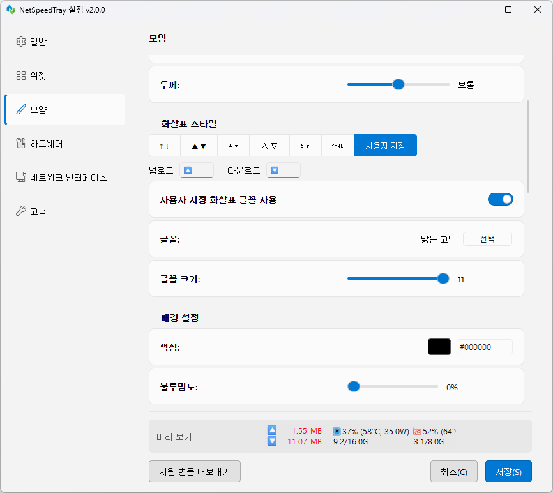Click the 9.2/16.0G memory text

click(351, 441)
